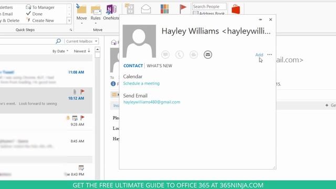Screen dimensions: 336x189
Task: Click hayleywilliams480@gmail.com email link
Action: pos(152,102)
